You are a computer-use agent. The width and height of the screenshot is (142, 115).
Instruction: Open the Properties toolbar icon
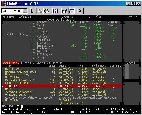(65, 11)
